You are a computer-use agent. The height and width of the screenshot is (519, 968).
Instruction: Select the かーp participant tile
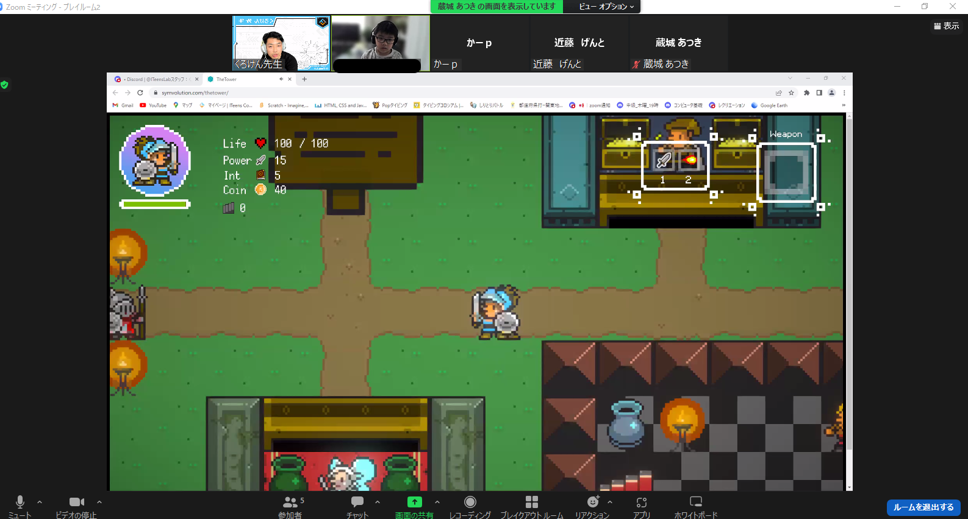479,43
